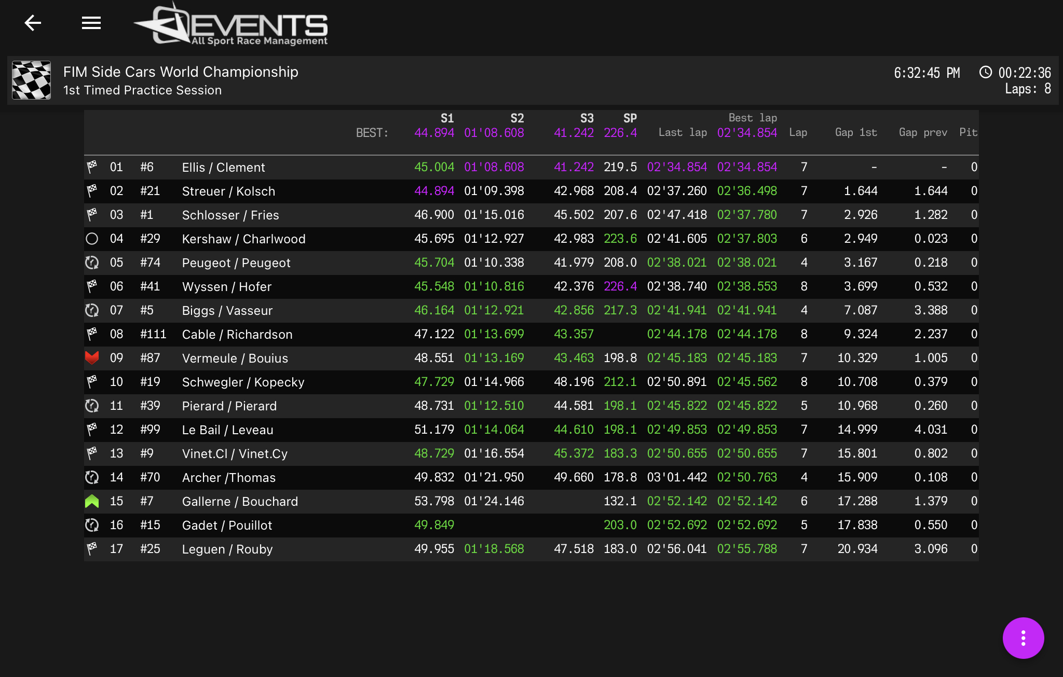
Task: Click finish flag icon for Wyssen / Hofer
Action: [92, 286]
